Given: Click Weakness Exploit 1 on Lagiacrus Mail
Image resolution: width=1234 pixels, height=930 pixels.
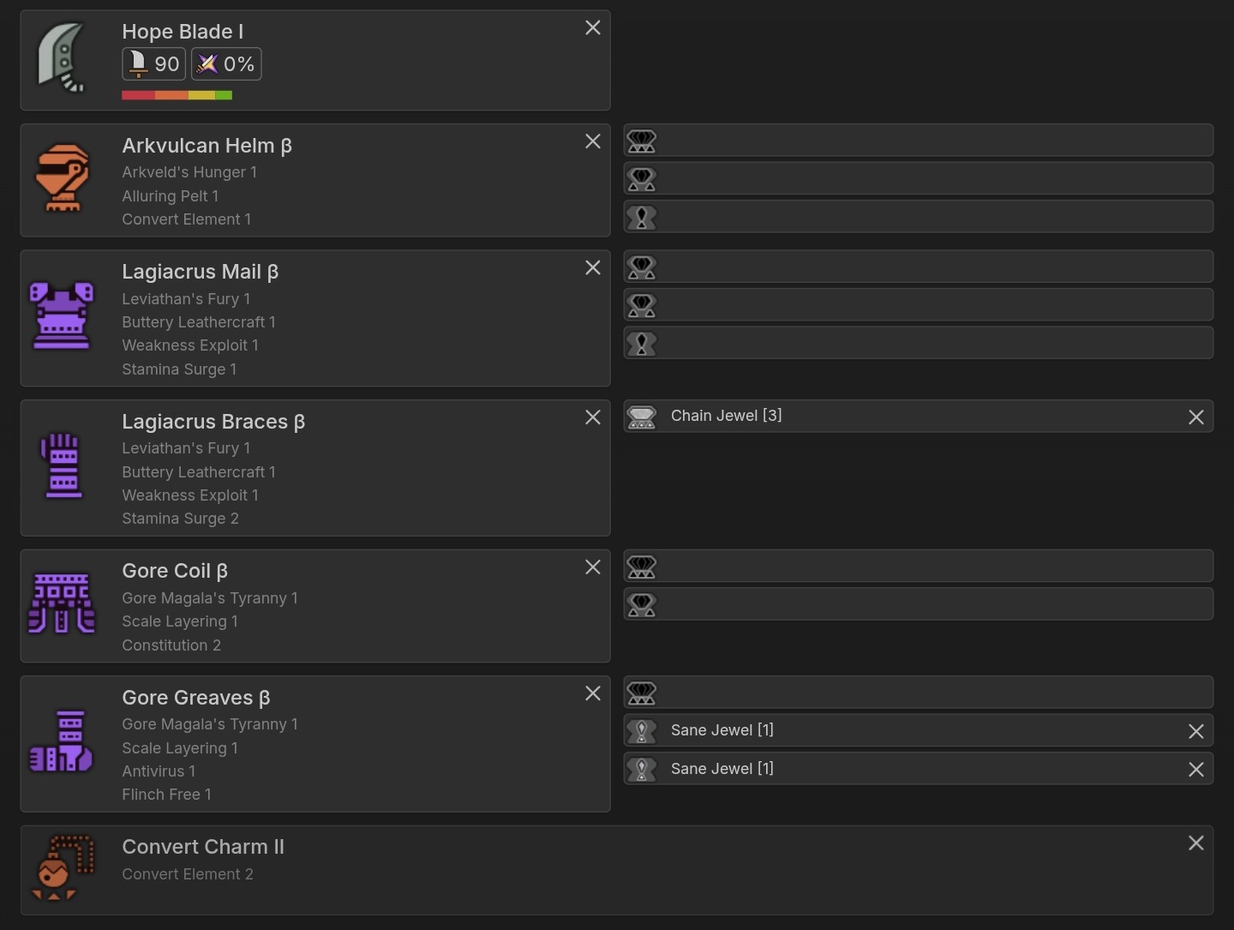Looking at the screenshot, I should point(190,345).
